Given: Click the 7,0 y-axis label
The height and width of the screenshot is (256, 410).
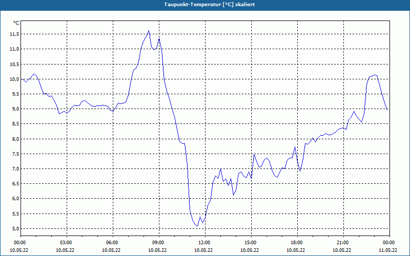Looking at the screenshot, I should [x=15, y=169].
